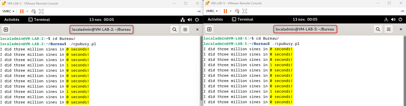This screenshot has height=106, width=406.
Task: Enter fullscreen mode in VM-LAB-5 console
Action: point(245,11)
